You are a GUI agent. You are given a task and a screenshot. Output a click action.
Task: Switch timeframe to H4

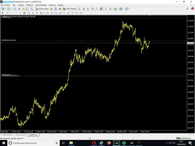68,13
